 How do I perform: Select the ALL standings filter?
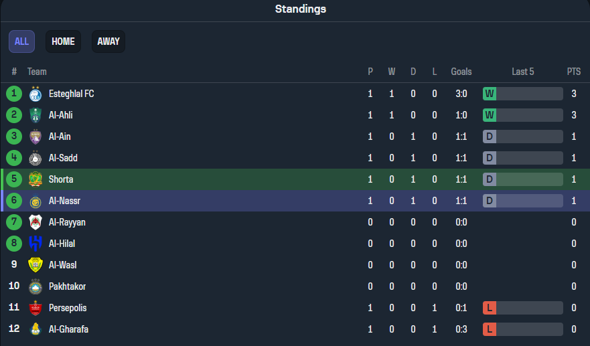(x=22, y=41)
